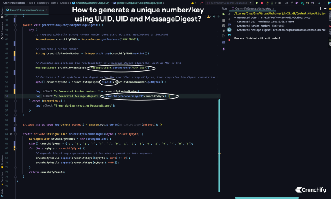Toggle scroll to end in console
Viewport: 331px width, 199px height.
tap(230, 30)
